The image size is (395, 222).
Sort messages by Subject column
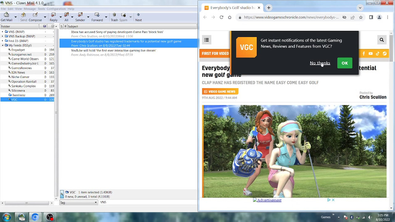[132, 26]
